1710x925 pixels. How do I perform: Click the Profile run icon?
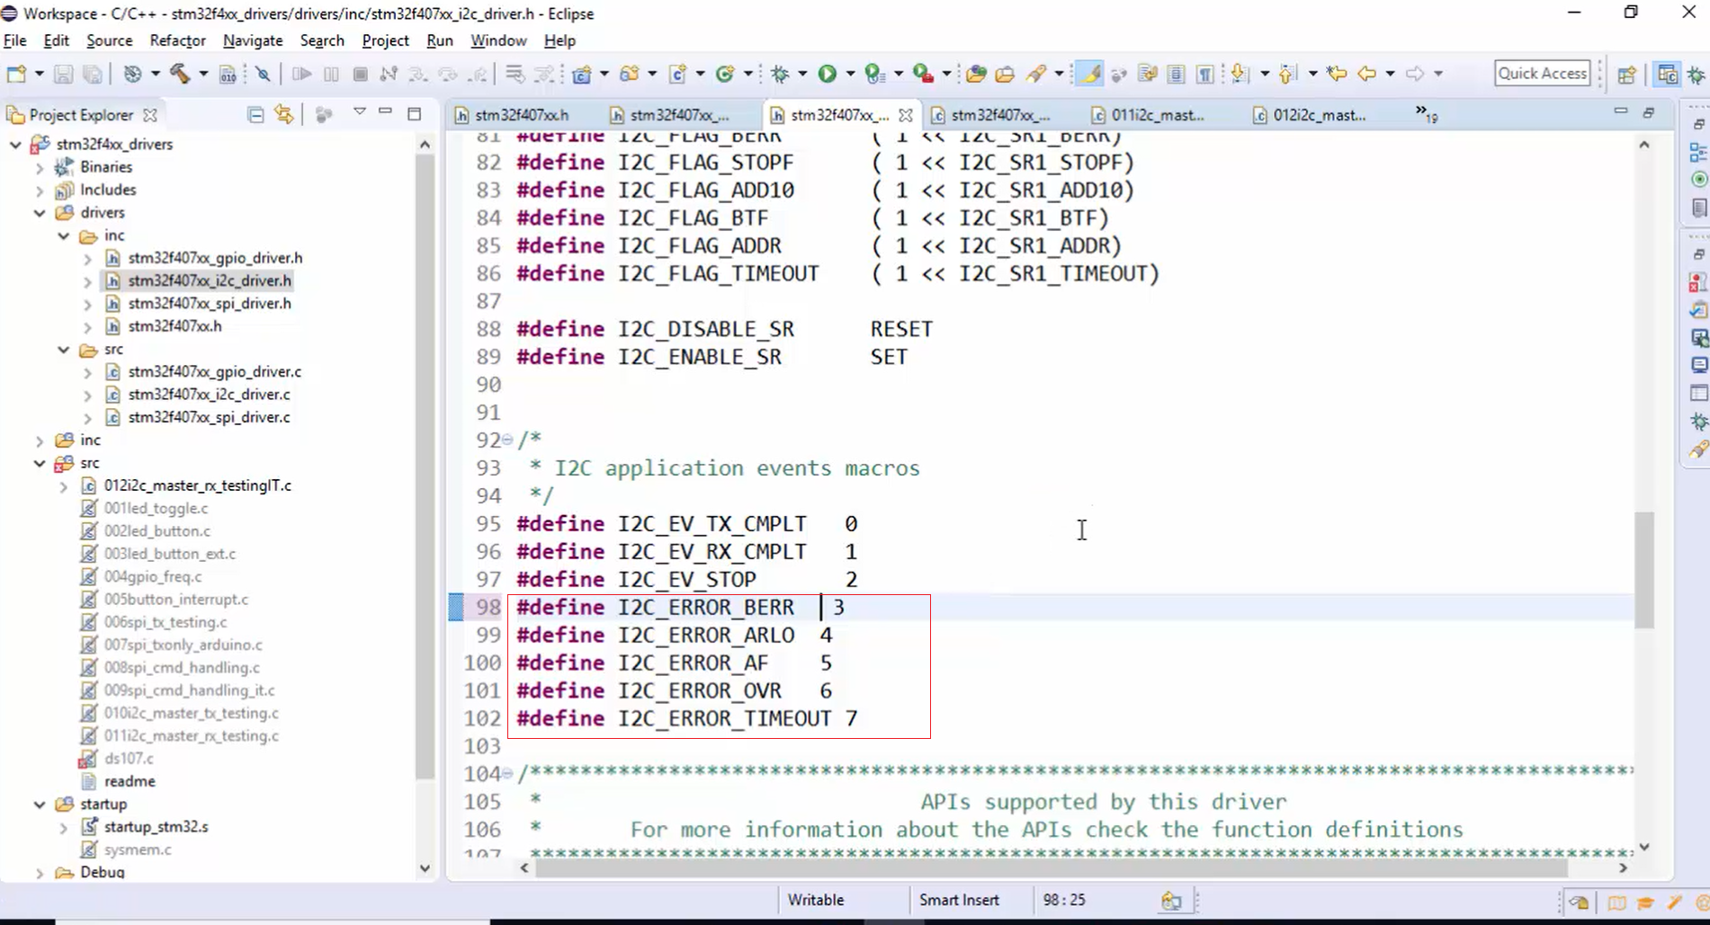tap(873, 74)
